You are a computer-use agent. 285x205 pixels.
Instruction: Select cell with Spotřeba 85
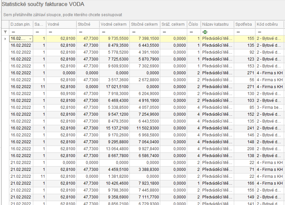point(245,107)
